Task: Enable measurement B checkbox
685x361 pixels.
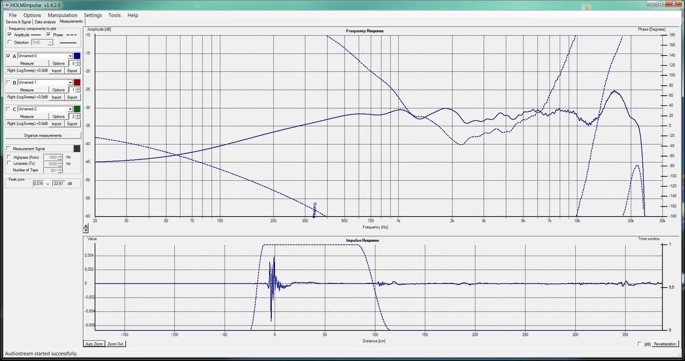Action: [x=8, y=82]
